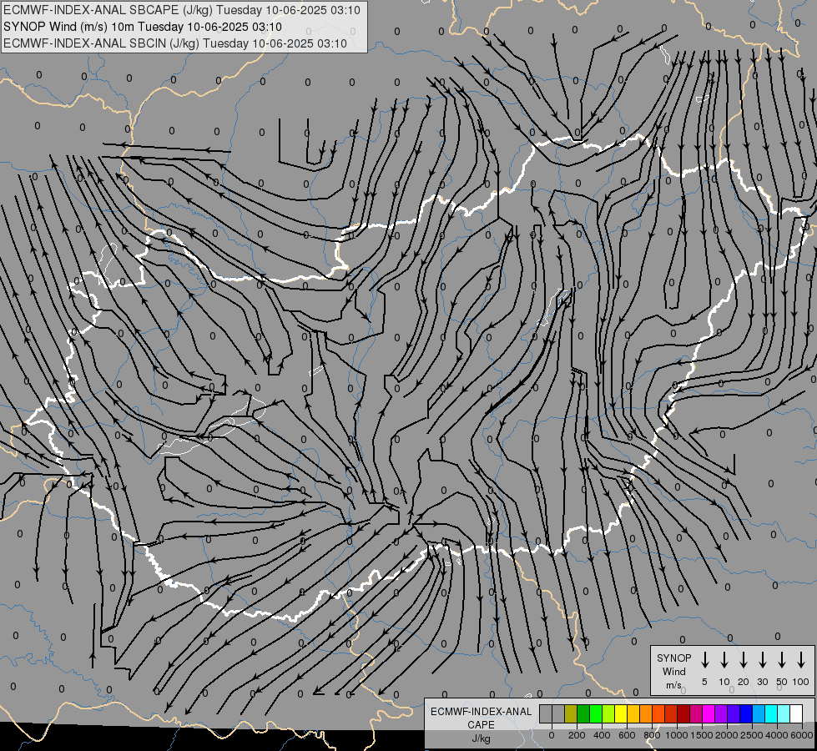
Task: Pick the dark green CAPE swatch
Action: (x=583, y=713)
